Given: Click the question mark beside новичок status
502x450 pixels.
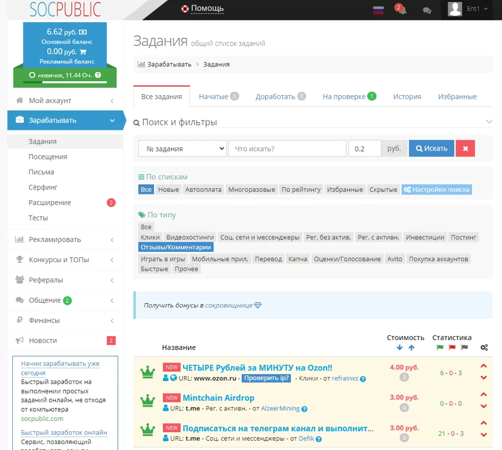Looking at the screenshot, I should pyautogui.click(x=98, y=75).
